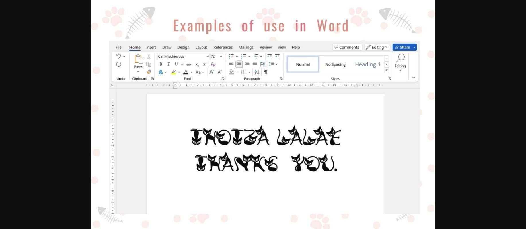
Task: Open the Font dialog launcher
Action: (223, 79)
